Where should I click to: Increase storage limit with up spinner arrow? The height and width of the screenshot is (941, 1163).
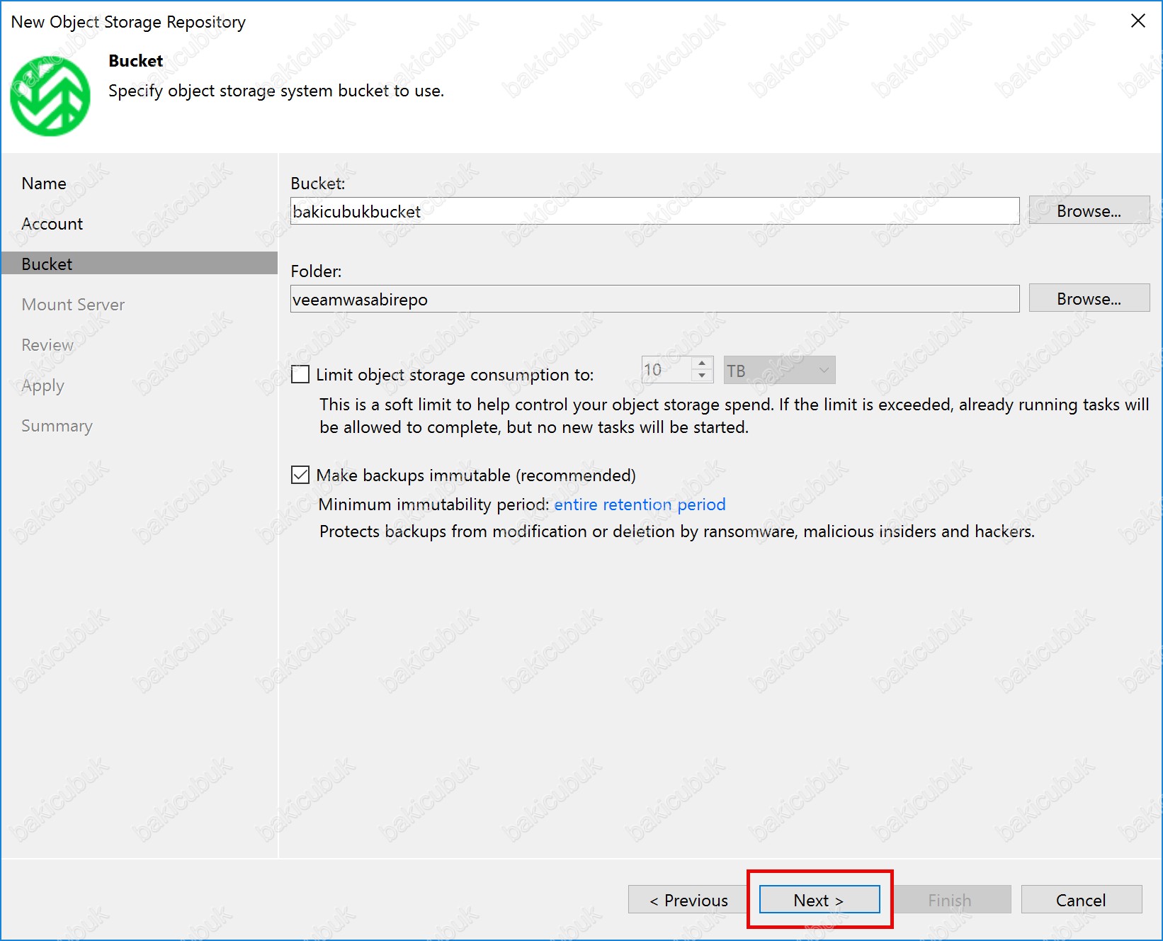[x=701, y=364]
